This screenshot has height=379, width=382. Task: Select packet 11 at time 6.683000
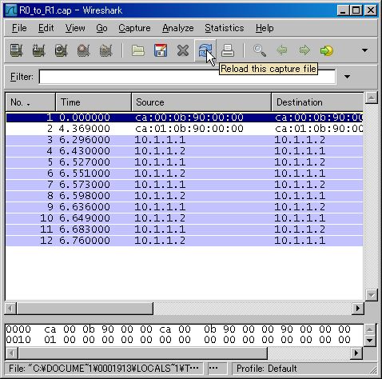click(185, 229)
